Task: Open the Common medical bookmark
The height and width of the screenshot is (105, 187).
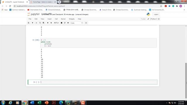Action: [18, 10]
